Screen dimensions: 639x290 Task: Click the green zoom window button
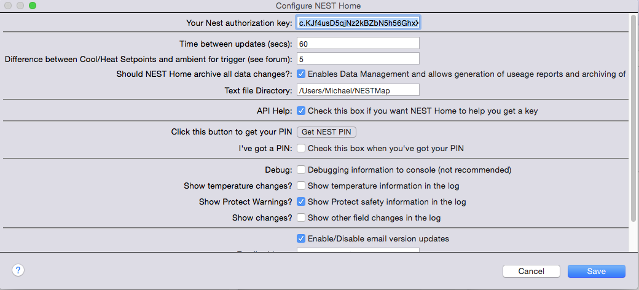click(x=32, y=6)
